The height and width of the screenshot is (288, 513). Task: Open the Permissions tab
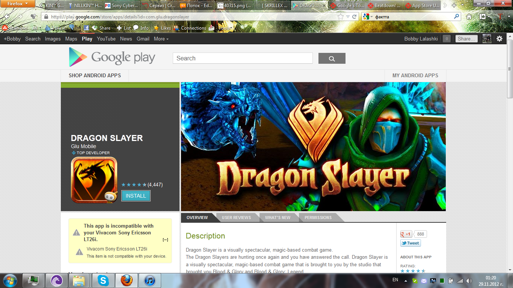coord(318,217)
